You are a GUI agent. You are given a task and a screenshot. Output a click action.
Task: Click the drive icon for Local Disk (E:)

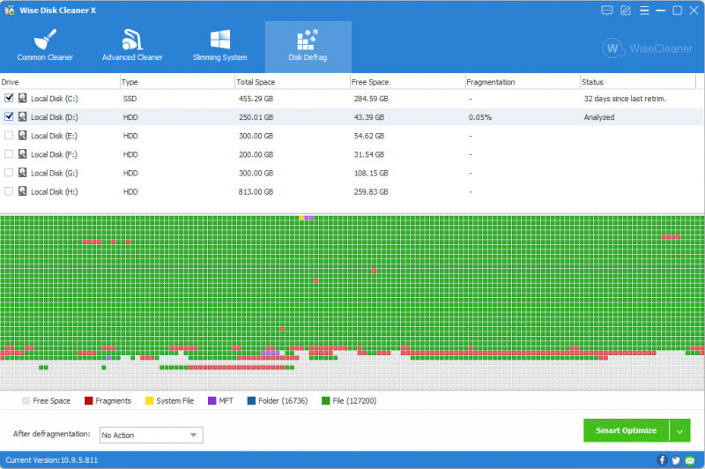point(23,136)
